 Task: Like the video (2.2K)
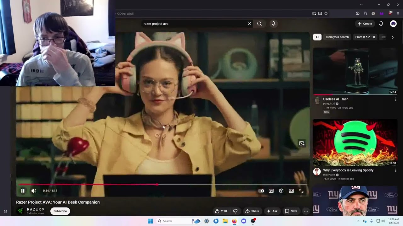click(221, 211)
